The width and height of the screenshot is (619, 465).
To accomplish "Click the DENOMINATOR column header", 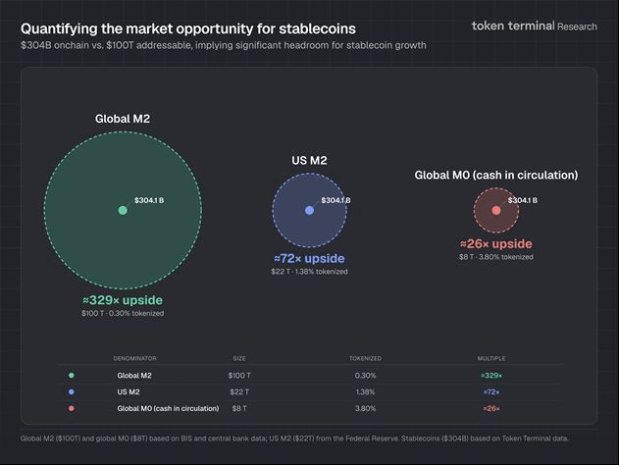I will click(x=134, y=358).
